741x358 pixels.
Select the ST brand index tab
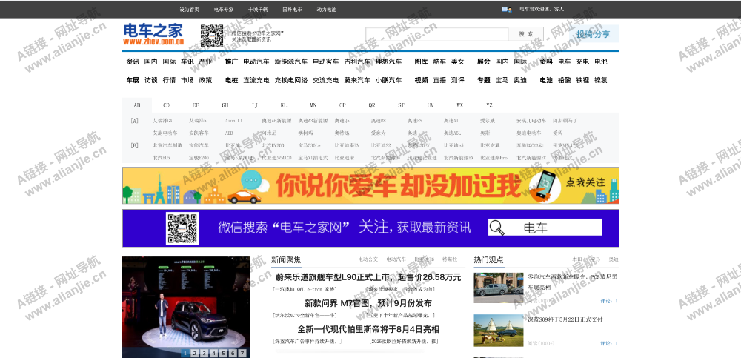coord(401,105)
